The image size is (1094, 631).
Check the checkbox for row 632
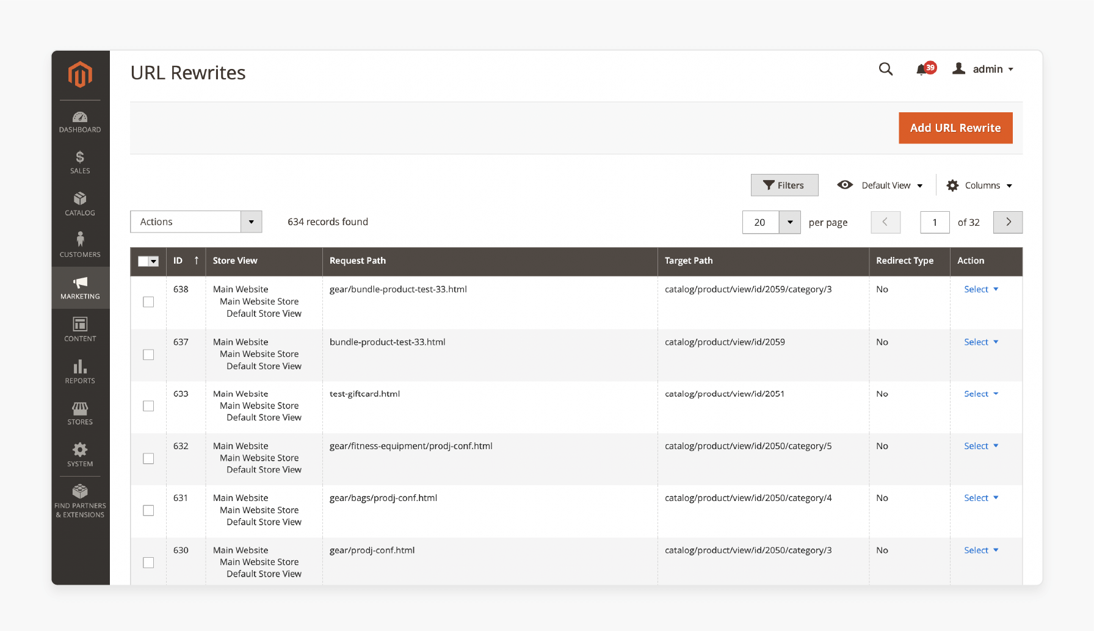[148, 458]
